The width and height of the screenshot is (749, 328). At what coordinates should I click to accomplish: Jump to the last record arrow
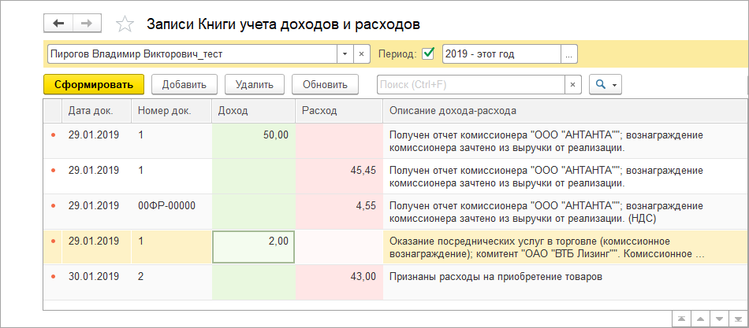tap(737, 316)
